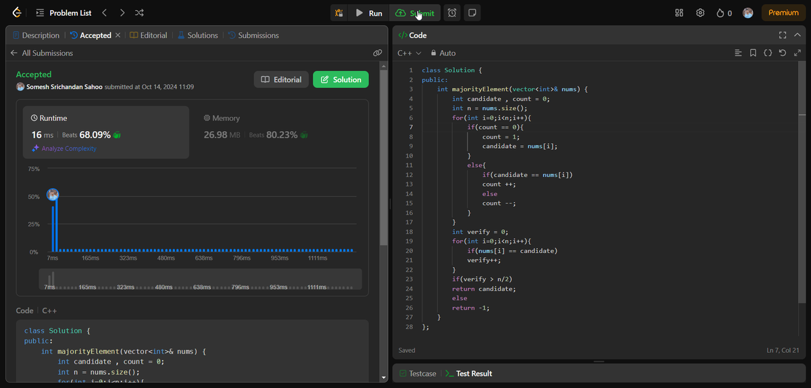The image size is (811, 388).
Task: Collapse the Code panel chevron
Action: (797, 35)
